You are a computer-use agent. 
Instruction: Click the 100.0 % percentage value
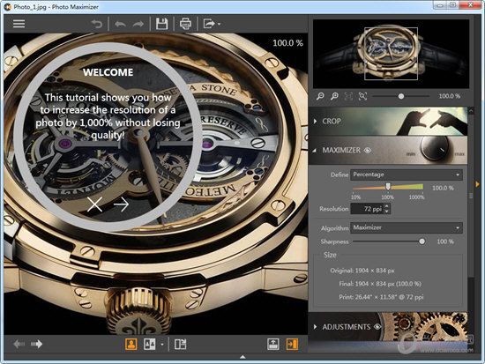[443, 188]
